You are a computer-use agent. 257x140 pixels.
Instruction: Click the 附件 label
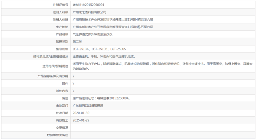[x=65, y=84]
